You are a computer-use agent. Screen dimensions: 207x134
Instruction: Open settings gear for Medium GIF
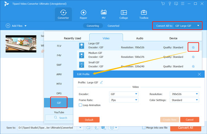193,57
